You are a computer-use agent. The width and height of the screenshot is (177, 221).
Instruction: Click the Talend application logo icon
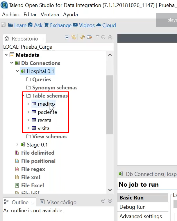pos(4,5)
